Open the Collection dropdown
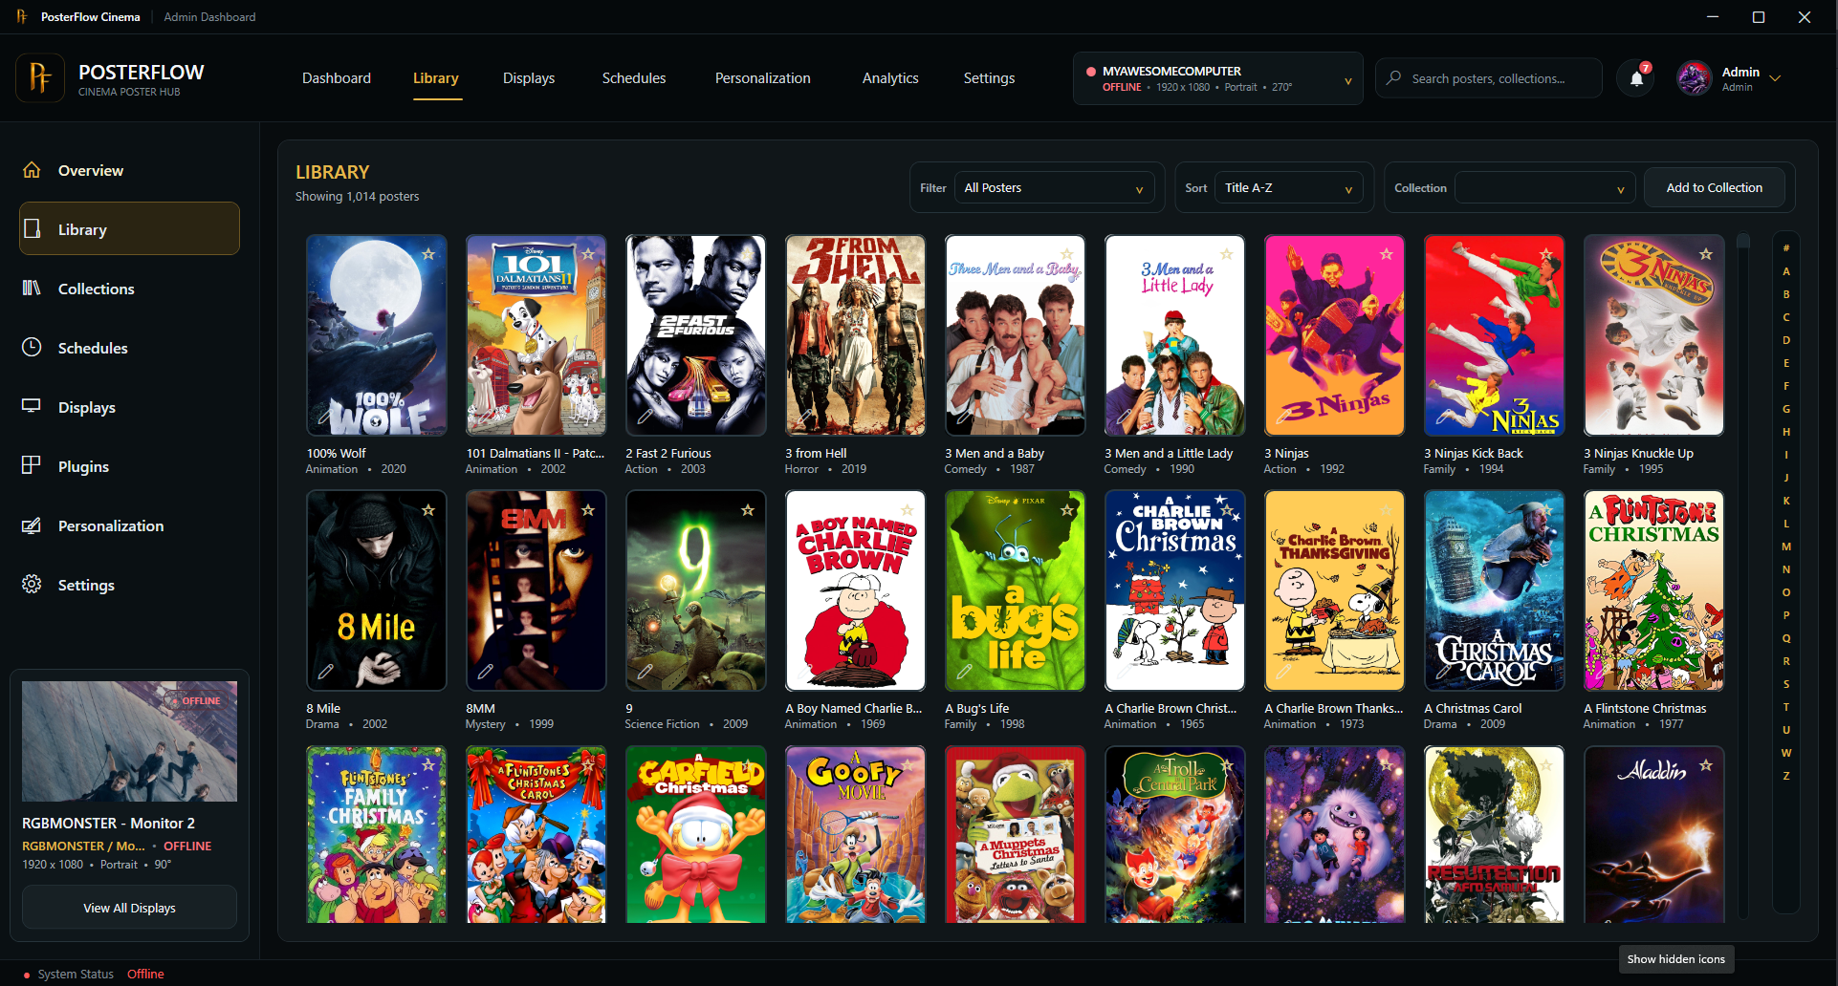Image resolution: width=1838 pixels, height=986 pixels. [1544, 188]
